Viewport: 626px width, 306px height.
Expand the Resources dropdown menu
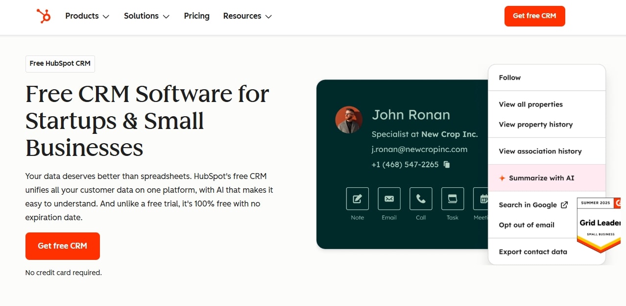[x=247, y=16]
